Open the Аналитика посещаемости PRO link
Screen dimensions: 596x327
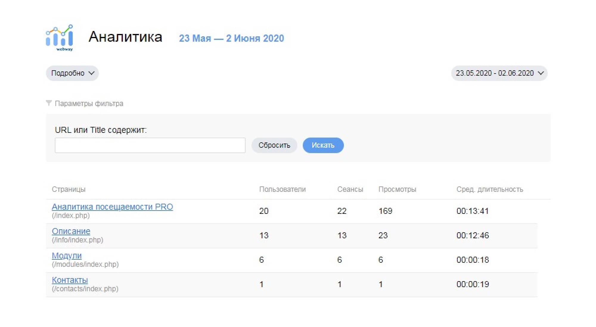click(x=112, y=207)
